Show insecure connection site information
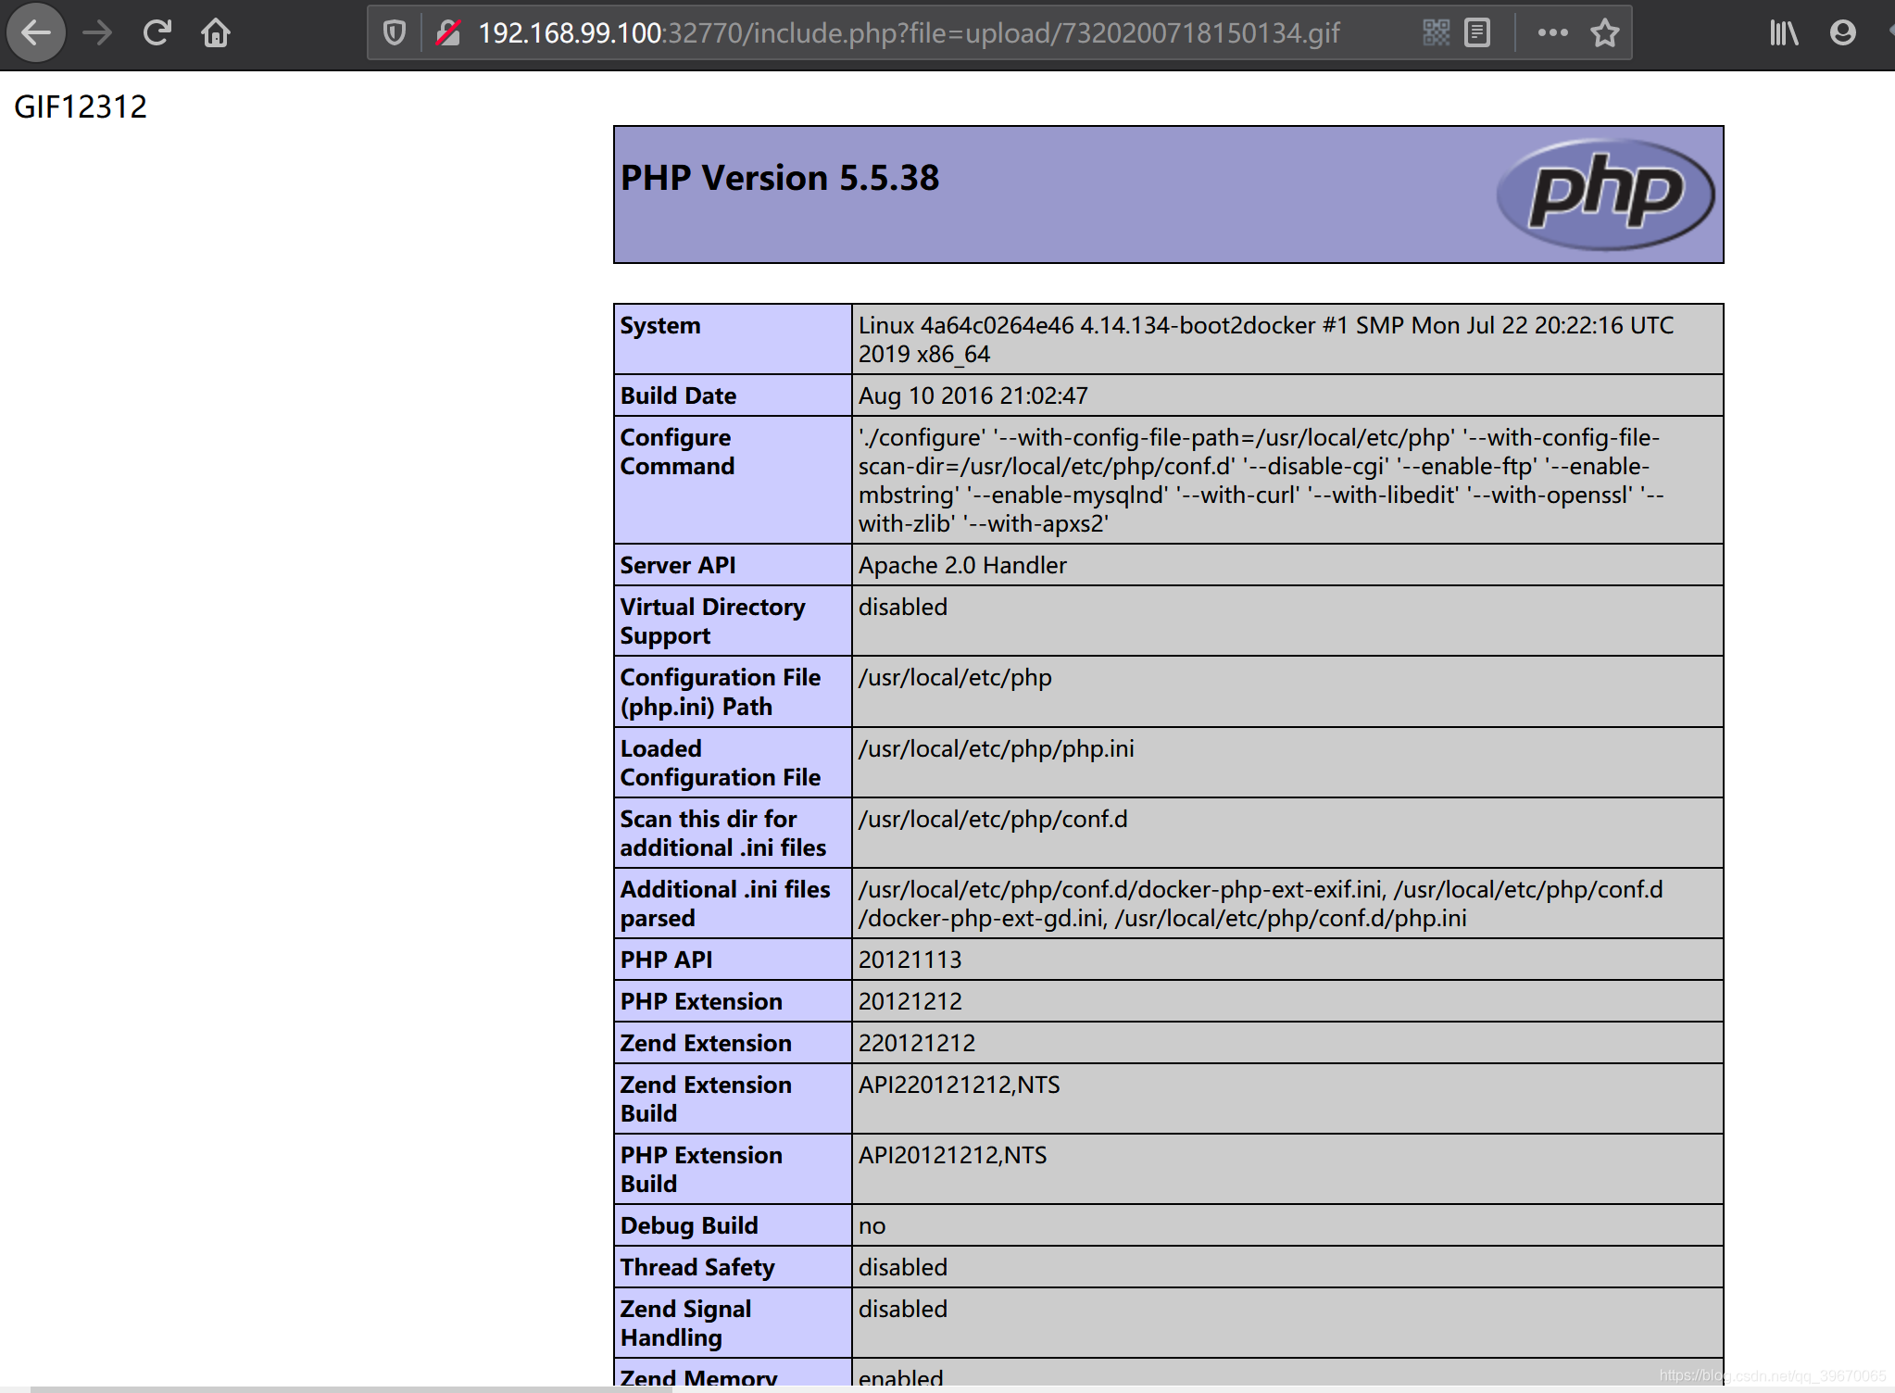The height and width of the screenshot is (1393, 1895). pyautogui.click(x=448, y=33)
